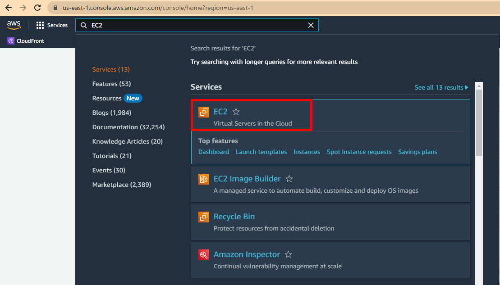
Task: Star the Amazon Inspector service
Action: (289, 255)
